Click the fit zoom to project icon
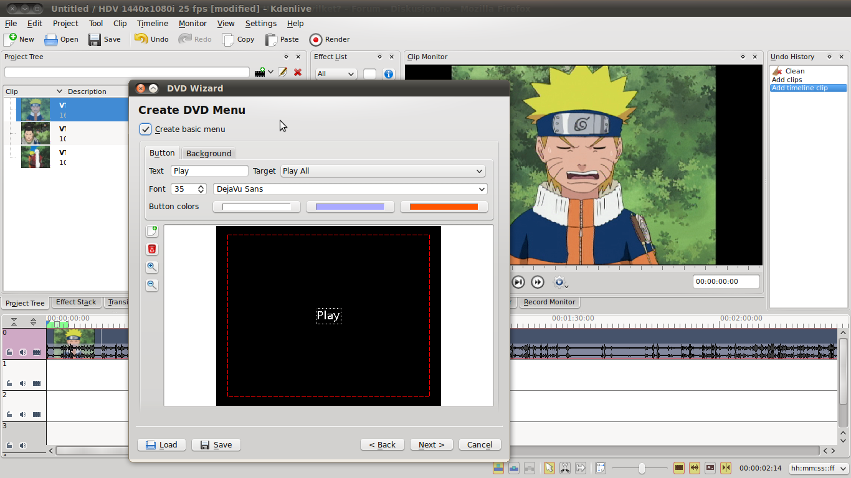The height and width of the screenshot is (478, 851). [x=601, y=468]
